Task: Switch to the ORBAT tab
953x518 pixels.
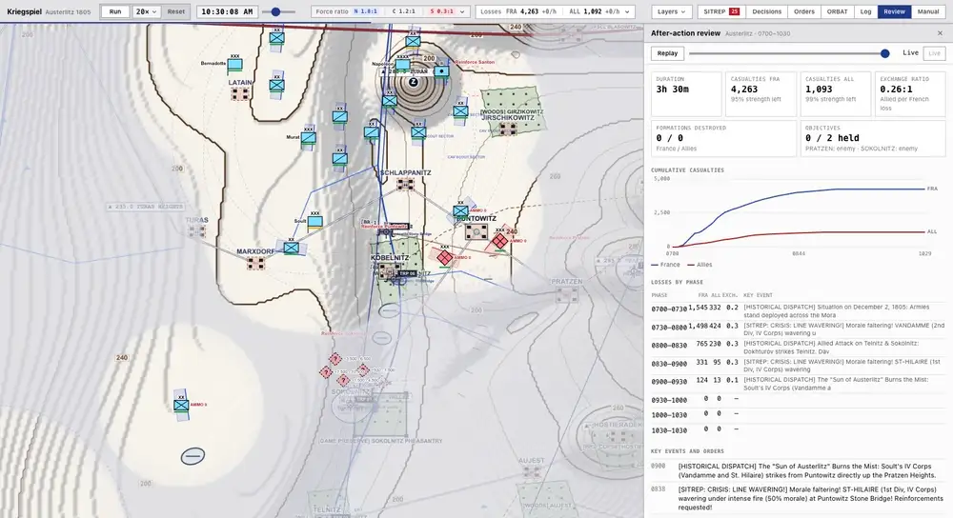Action: pyautogui.click(x=837, y=11)
